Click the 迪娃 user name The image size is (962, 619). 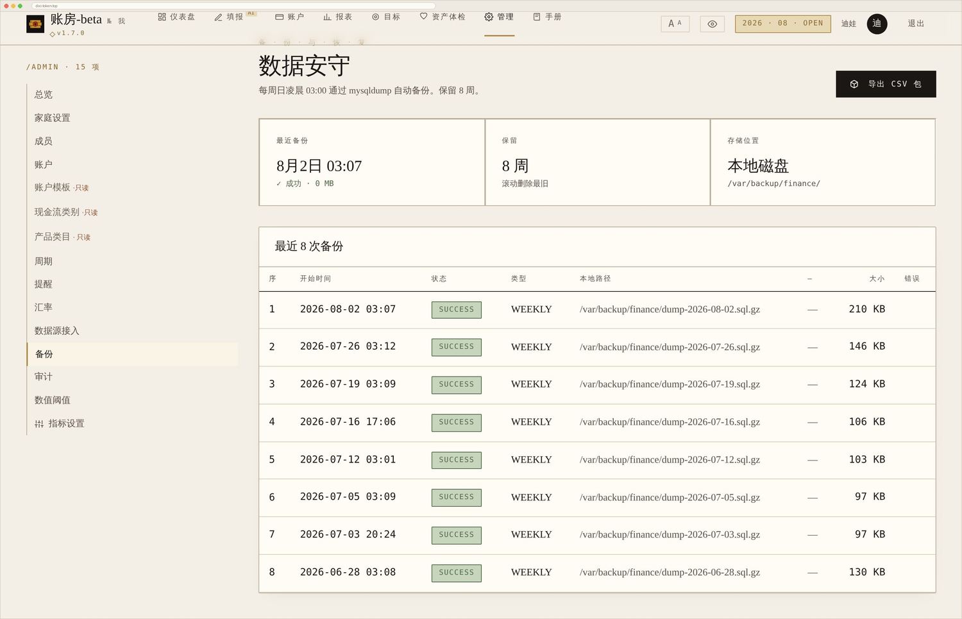tap(848, 24)
